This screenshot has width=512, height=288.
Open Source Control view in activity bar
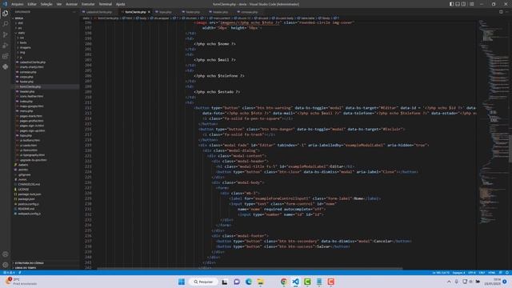[6, 34]
